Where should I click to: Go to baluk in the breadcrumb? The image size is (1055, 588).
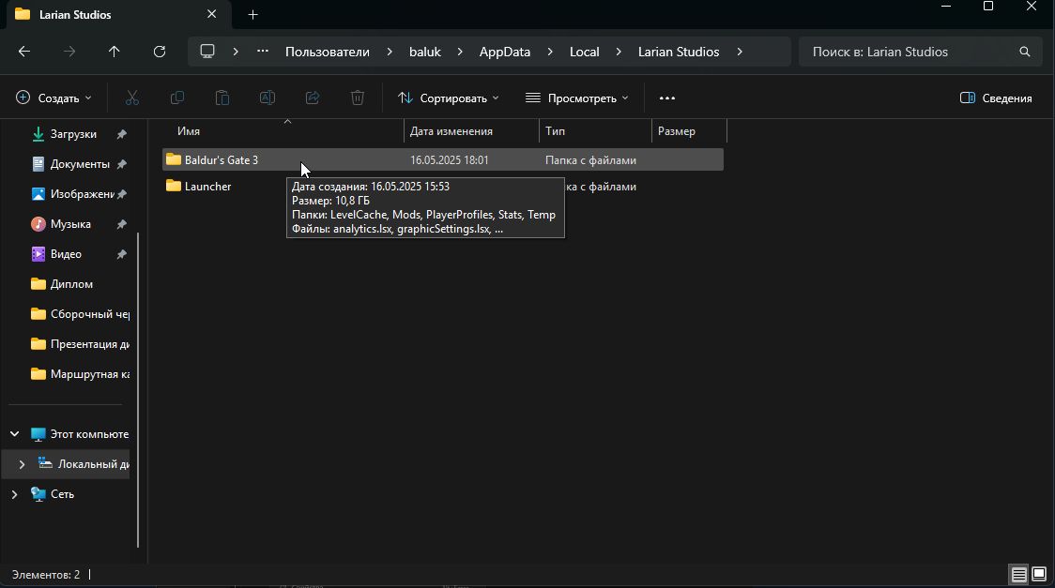[x=424, y=52]
